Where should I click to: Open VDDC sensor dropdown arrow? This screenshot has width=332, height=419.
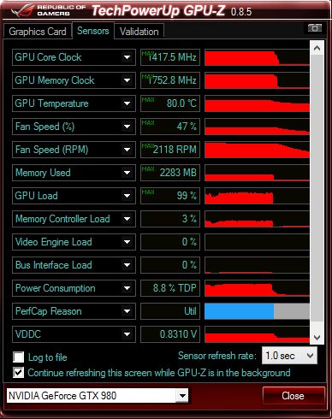(127, 334)
